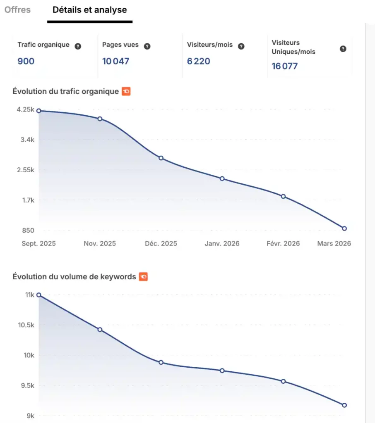Select the Détails et analyse tab
Screen dimensions: 375x423
tap(90, 10)
